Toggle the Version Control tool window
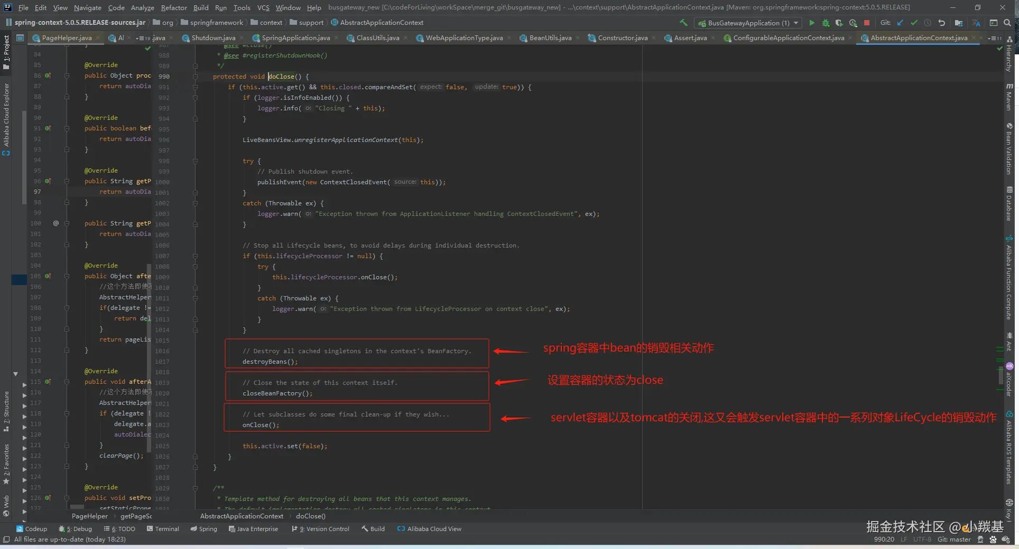 point(320,529)
